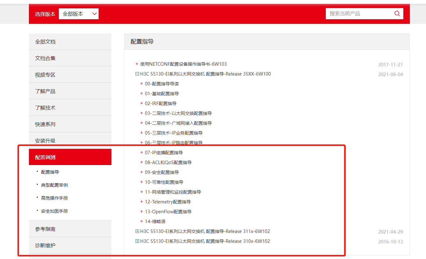Viewport: 426px width, 259px height.
Task: Select the highlighted 配置调测 sidebar section
Action: click(x=70, y=157)
